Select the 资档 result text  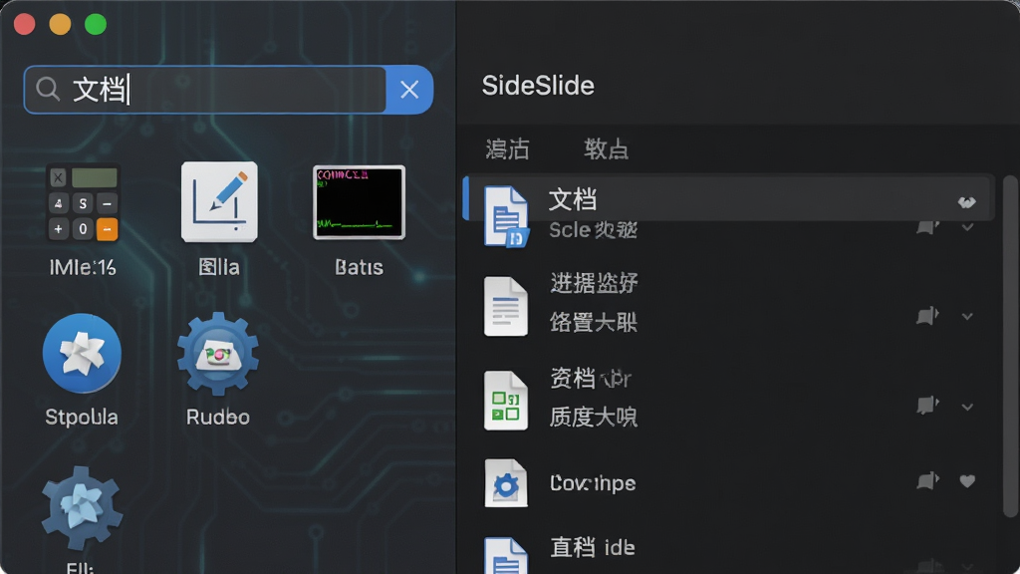point(590,378)
